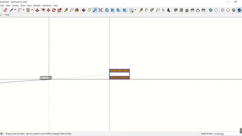Click the highlighted Zoom magnifier tool
This screenshot has width=242, height=136.
click(95, 10)
